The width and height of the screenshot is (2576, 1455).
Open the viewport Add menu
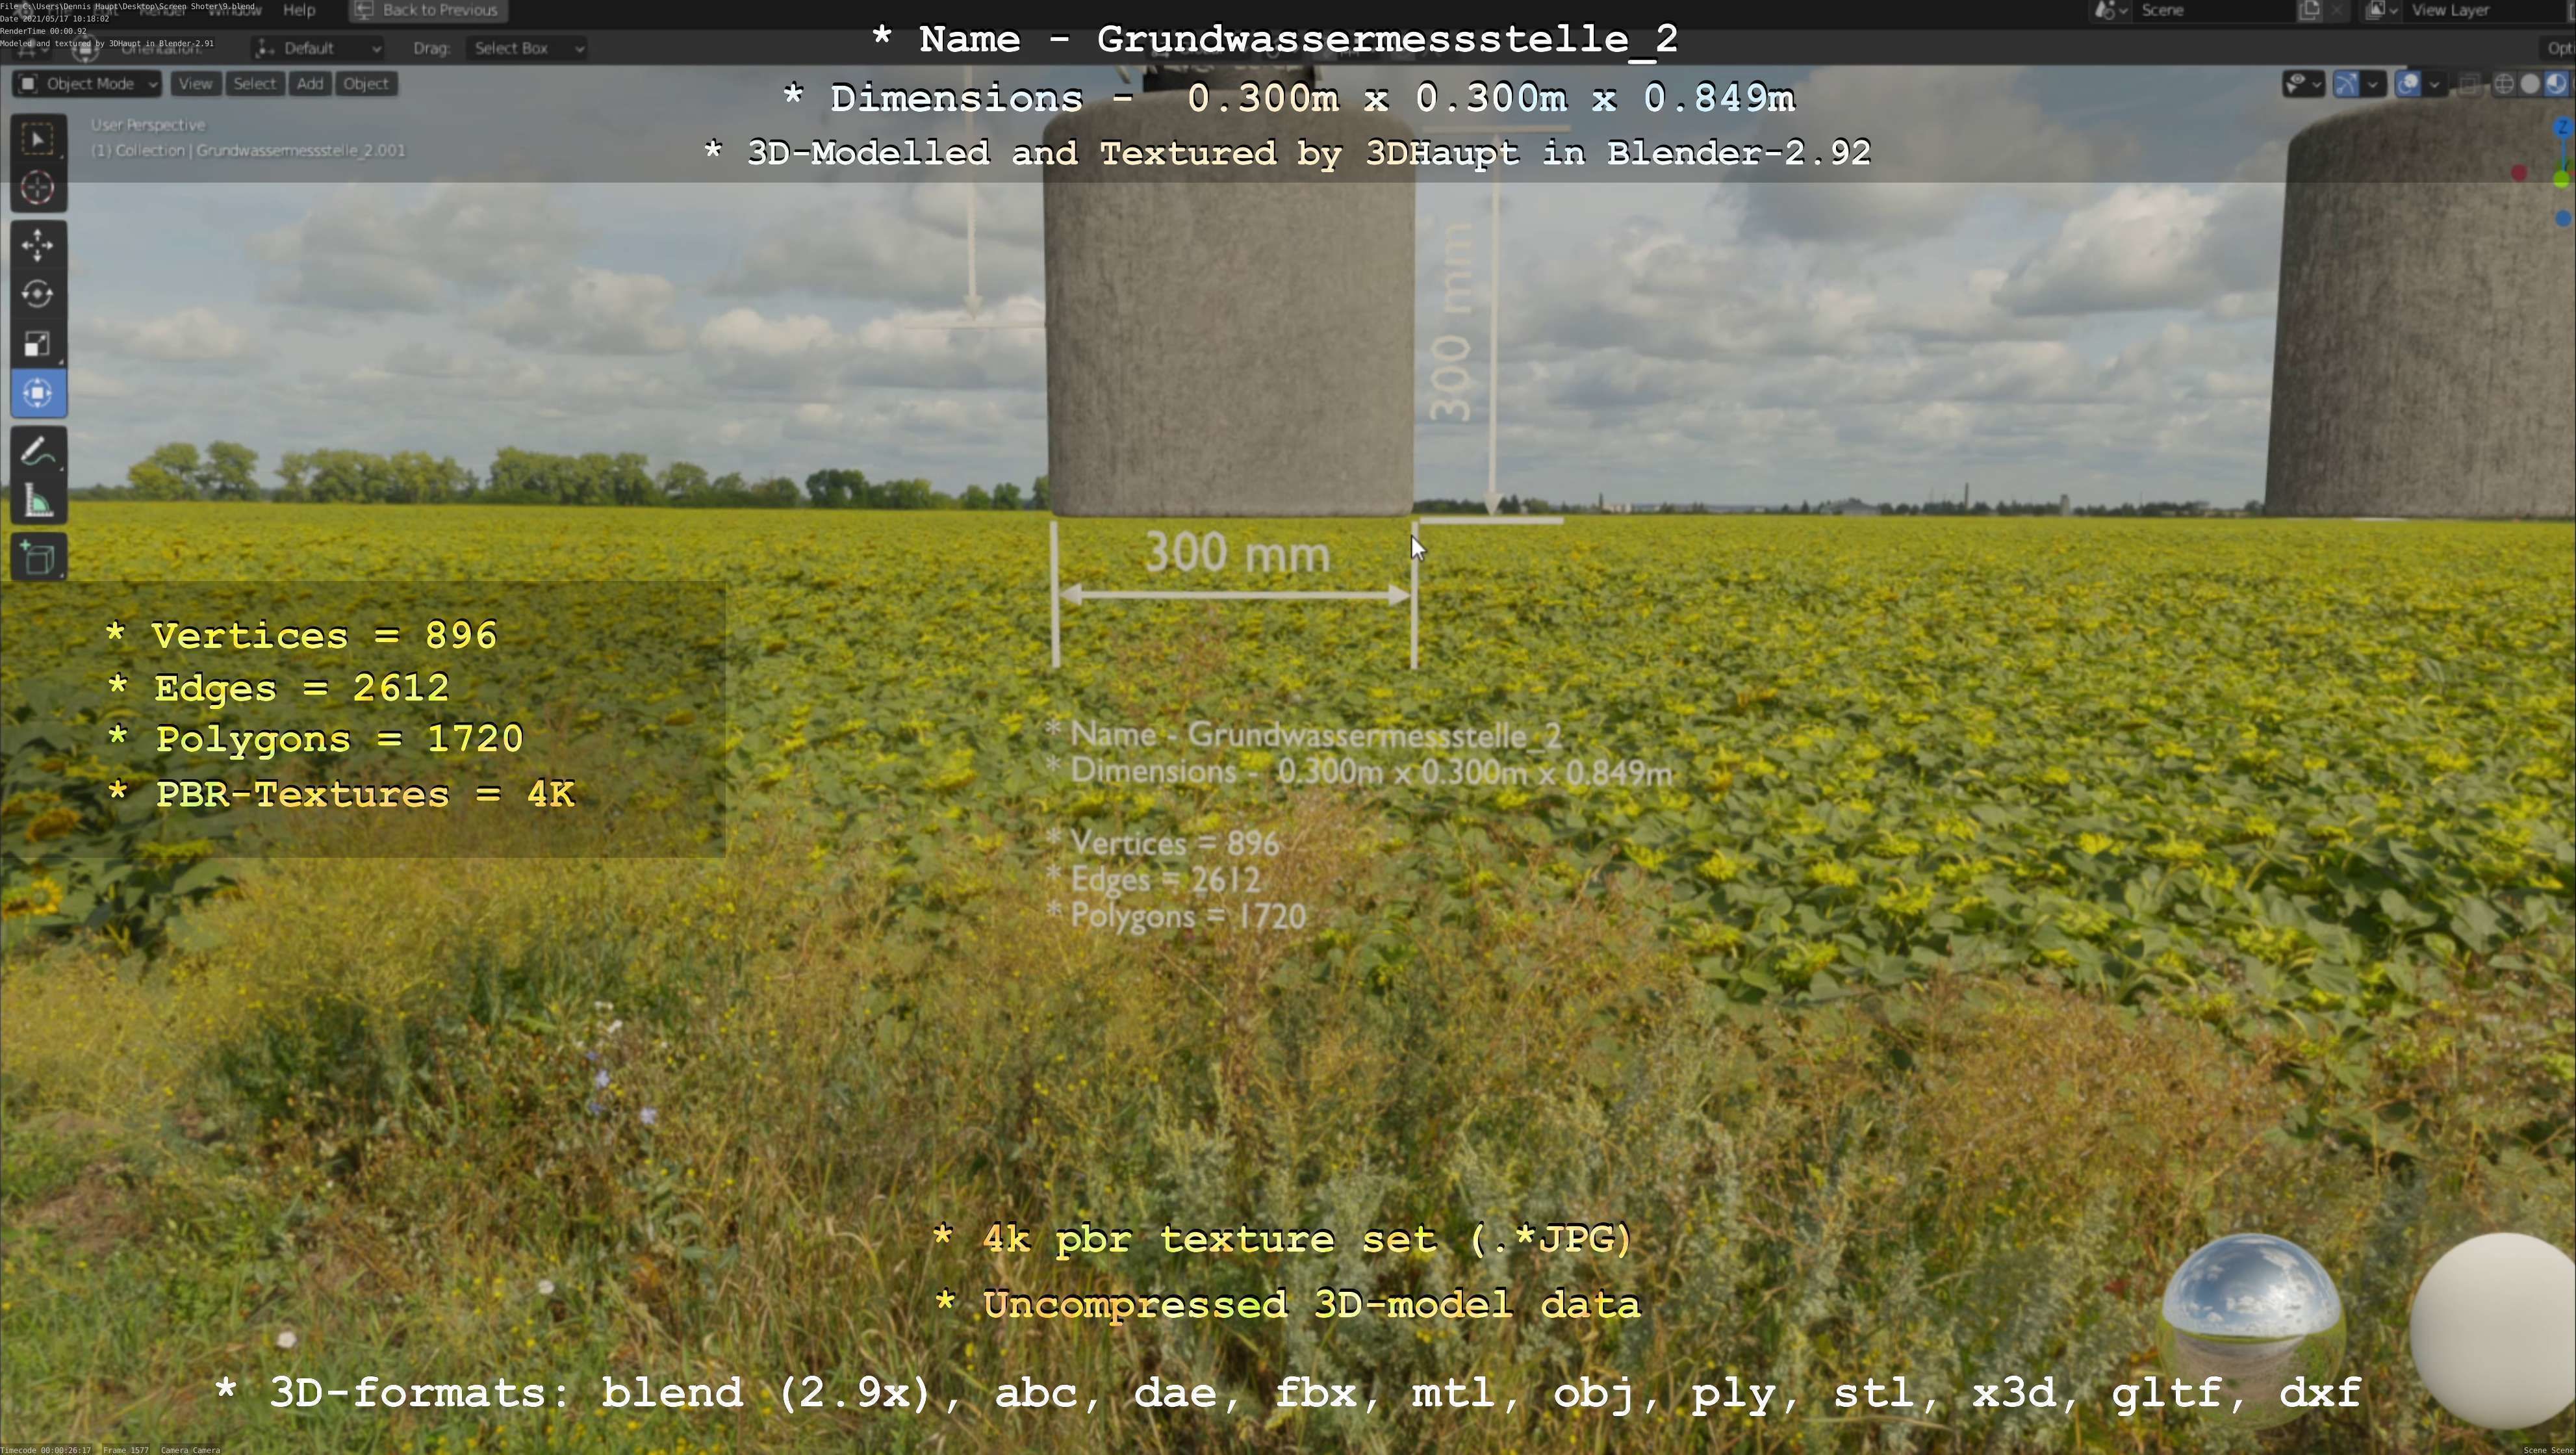click(310, 84)
